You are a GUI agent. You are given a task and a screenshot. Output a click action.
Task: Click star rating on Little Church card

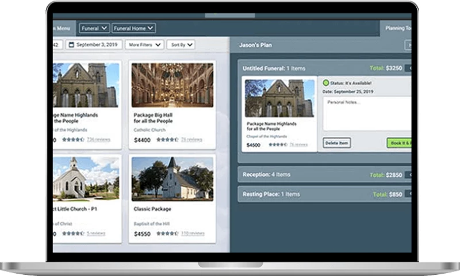tap(73, 233)
